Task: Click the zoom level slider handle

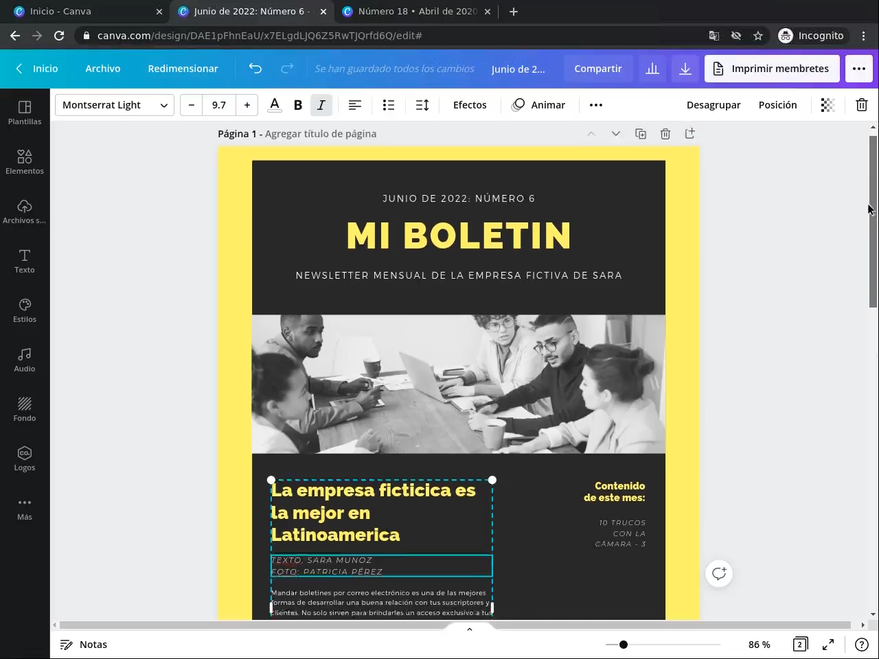Action: 624,645
